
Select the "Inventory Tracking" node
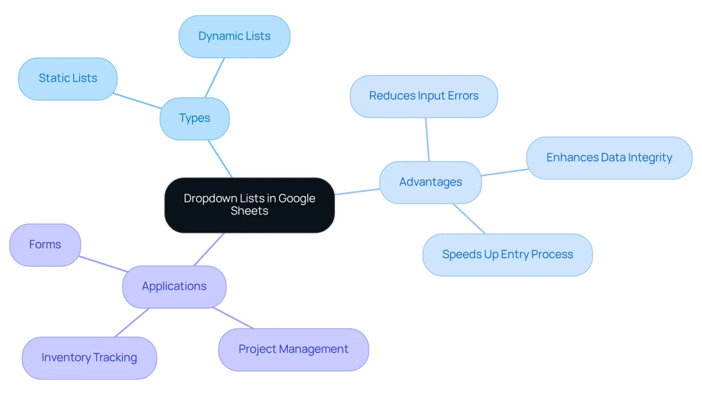coord(89,358)
